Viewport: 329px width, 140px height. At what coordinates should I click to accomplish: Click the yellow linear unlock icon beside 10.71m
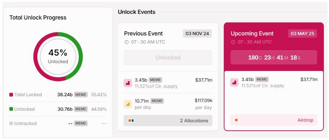128,104
